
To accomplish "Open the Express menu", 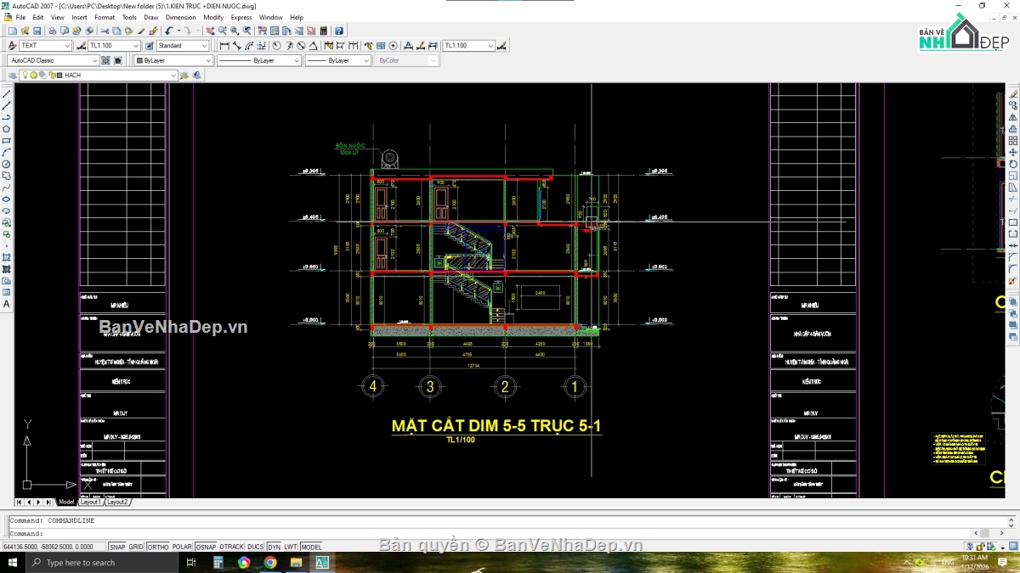I will [x=241, y=17].
